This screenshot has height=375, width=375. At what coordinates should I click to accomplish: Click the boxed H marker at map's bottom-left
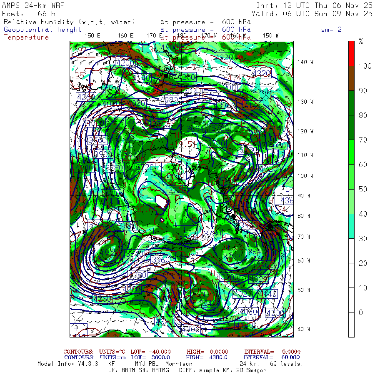tap(76, 328)
